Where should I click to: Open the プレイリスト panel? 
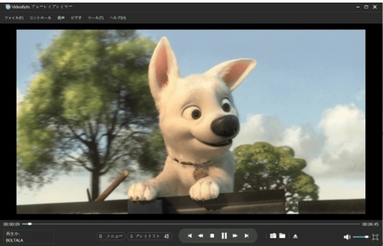(149, 236)
